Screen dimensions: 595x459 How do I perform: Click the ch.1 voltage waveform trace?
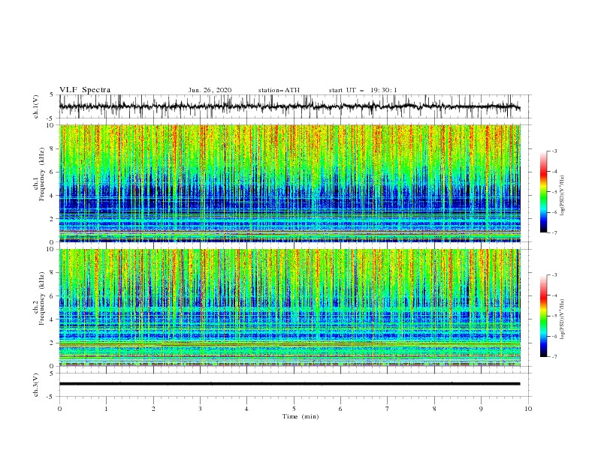point(289,106)
